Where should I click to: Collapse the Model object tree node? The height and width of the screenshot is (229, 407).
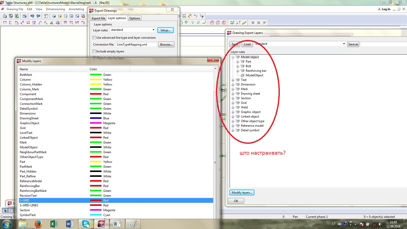233,57
